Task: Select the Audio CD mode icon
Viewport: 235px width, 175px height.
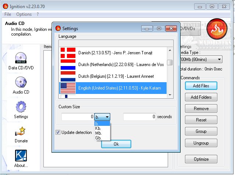Action: [x=21, y=82]
